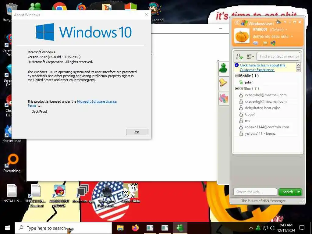
Task: Open the Customer Experience learn more link
Action: pyautogui.click(x=262, y=67)
